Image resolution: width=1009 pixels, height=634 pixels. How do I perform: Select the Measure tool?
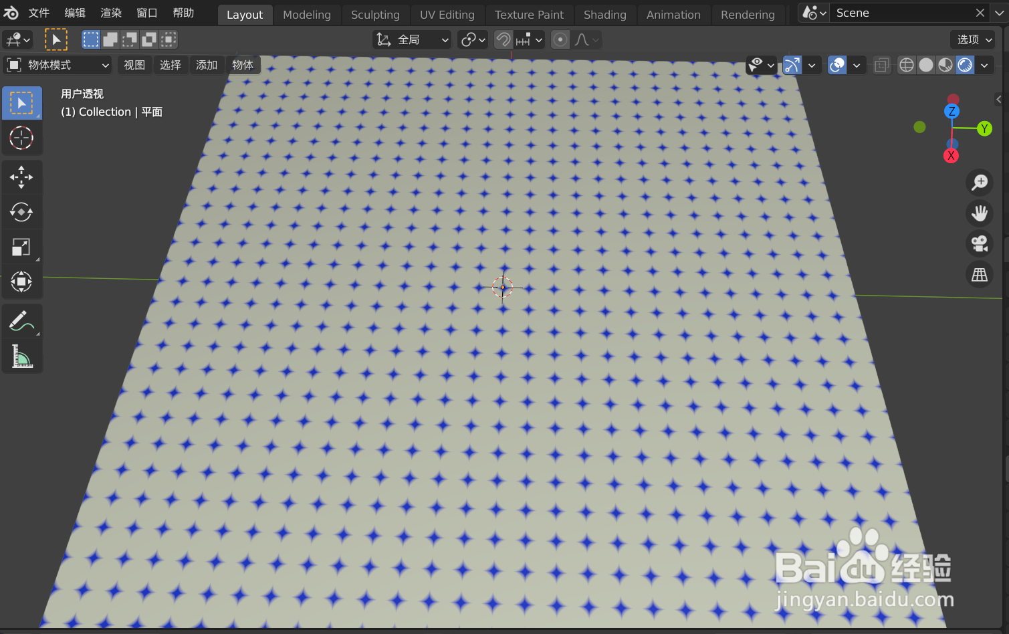tap(22, 356)
